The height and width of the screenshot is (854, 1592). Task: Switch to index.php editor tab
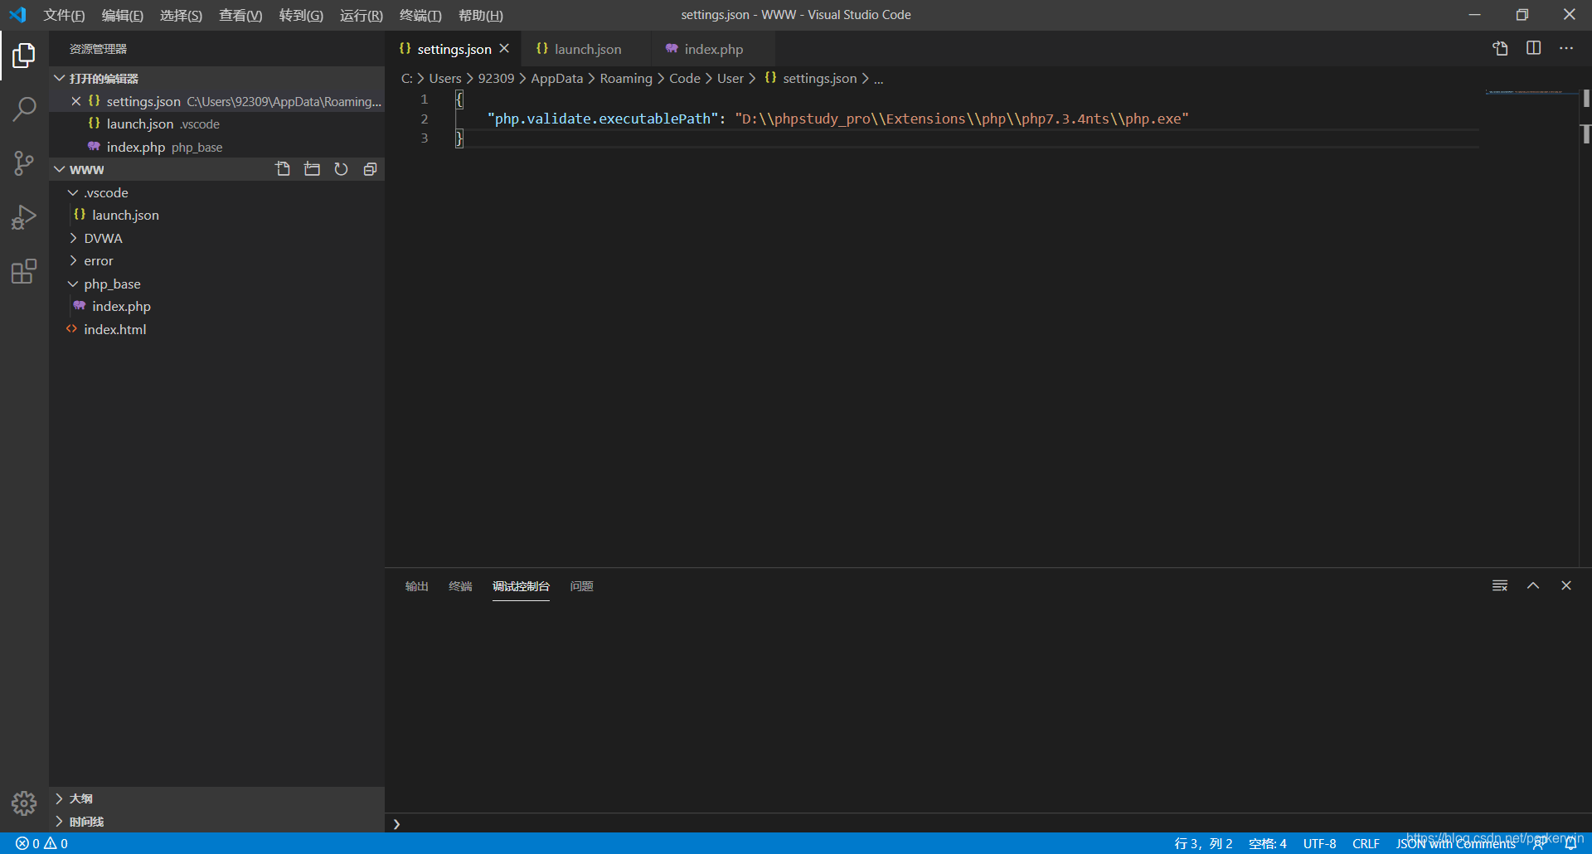(x=713, y=49)
